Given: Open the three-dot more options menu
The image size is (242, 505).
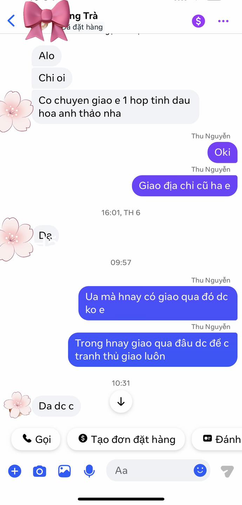Looking at the screenshot, I should click(x=223, y=21).
